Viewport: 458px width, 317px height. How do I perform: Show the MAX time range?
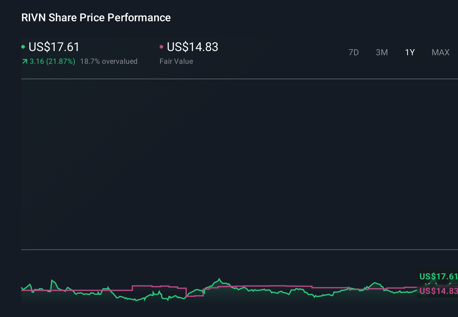pyautogui.click(x=440, y=53)
